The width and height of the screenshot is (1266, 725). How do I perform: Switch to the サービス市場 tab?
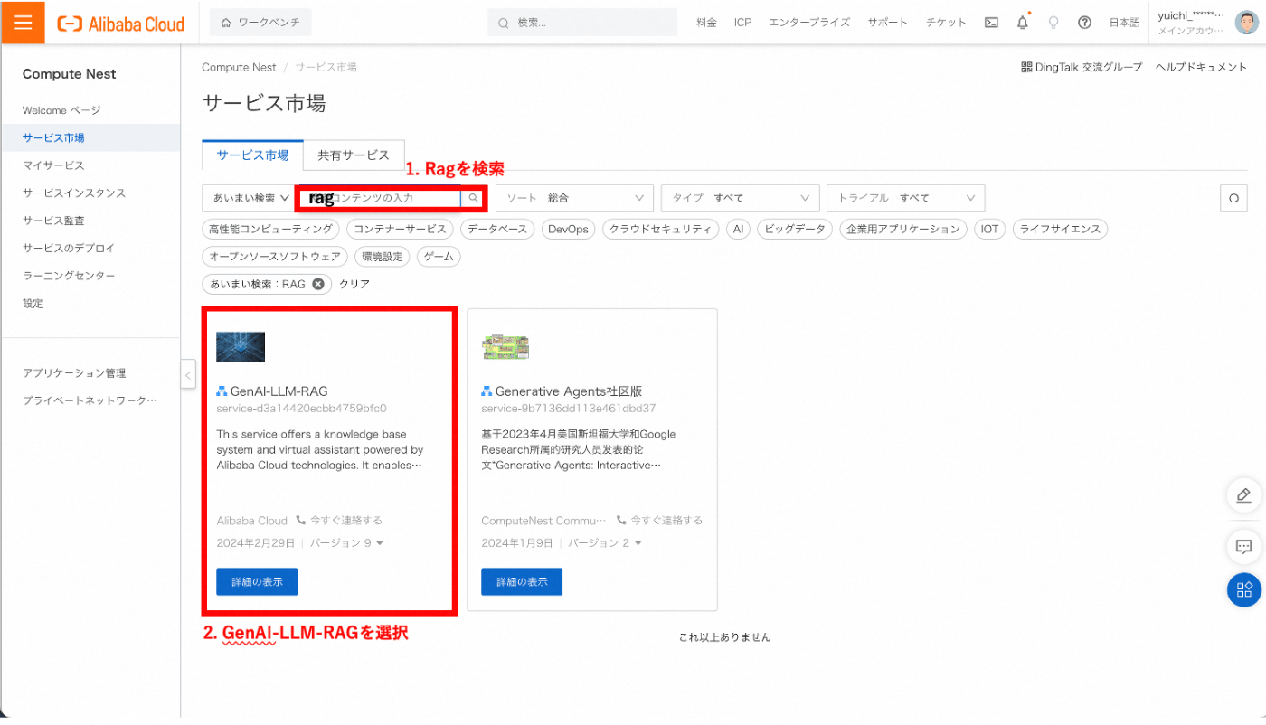[x=253, y=155]
